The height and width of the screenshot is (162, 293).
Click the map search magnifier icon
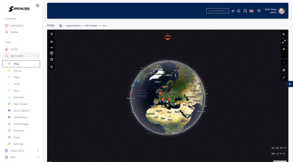pyautogui.click(x=284, y=34)
